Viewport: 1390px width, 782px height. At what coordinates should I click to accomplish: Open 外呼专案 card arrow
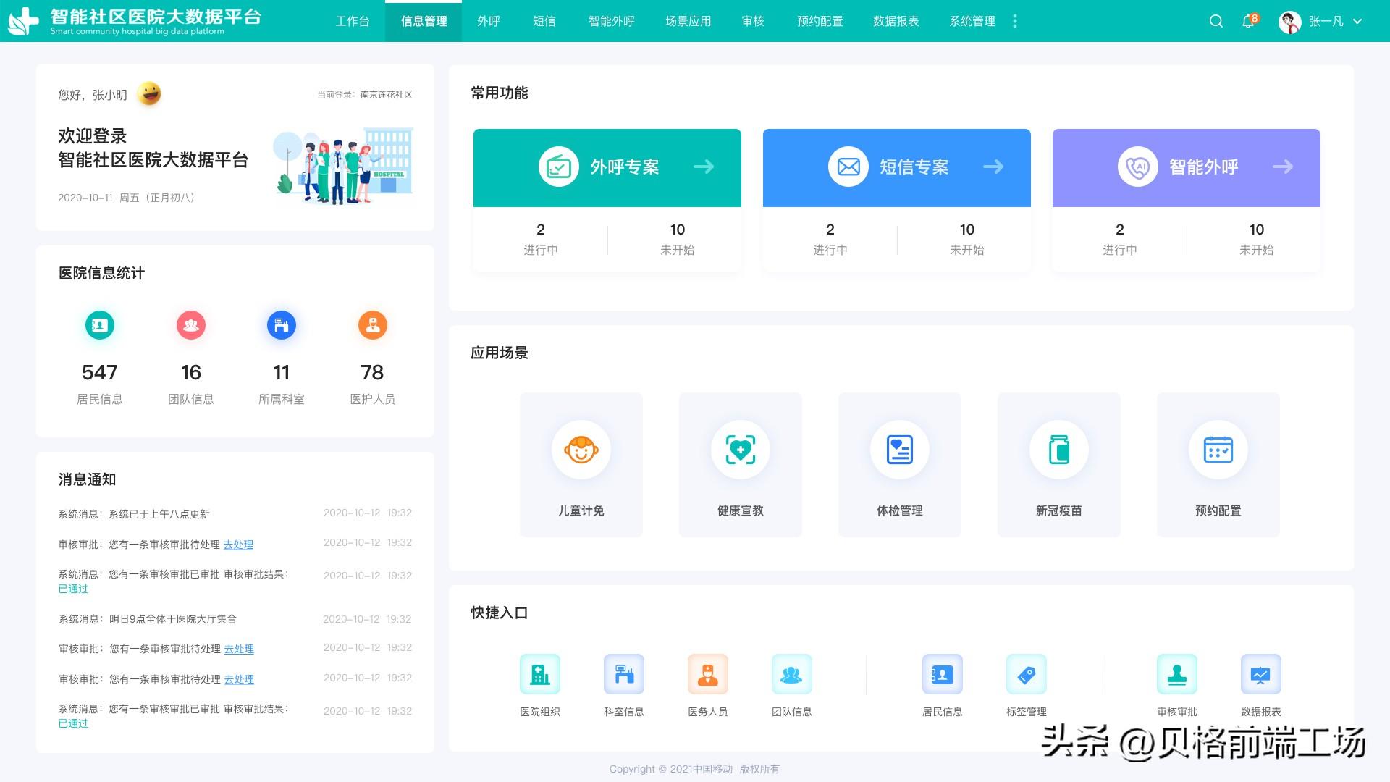click(703, 167)
